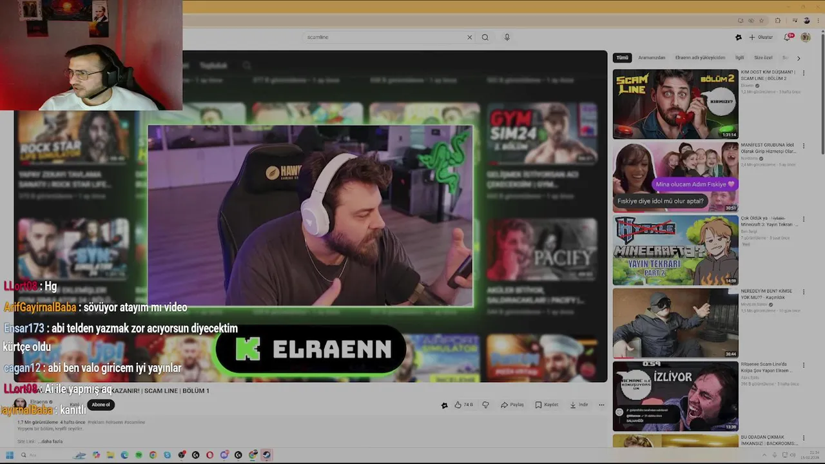Screen dimensions: 825x464
Task: Bookmark this page with the star icon
Action: tap(761, 21)
